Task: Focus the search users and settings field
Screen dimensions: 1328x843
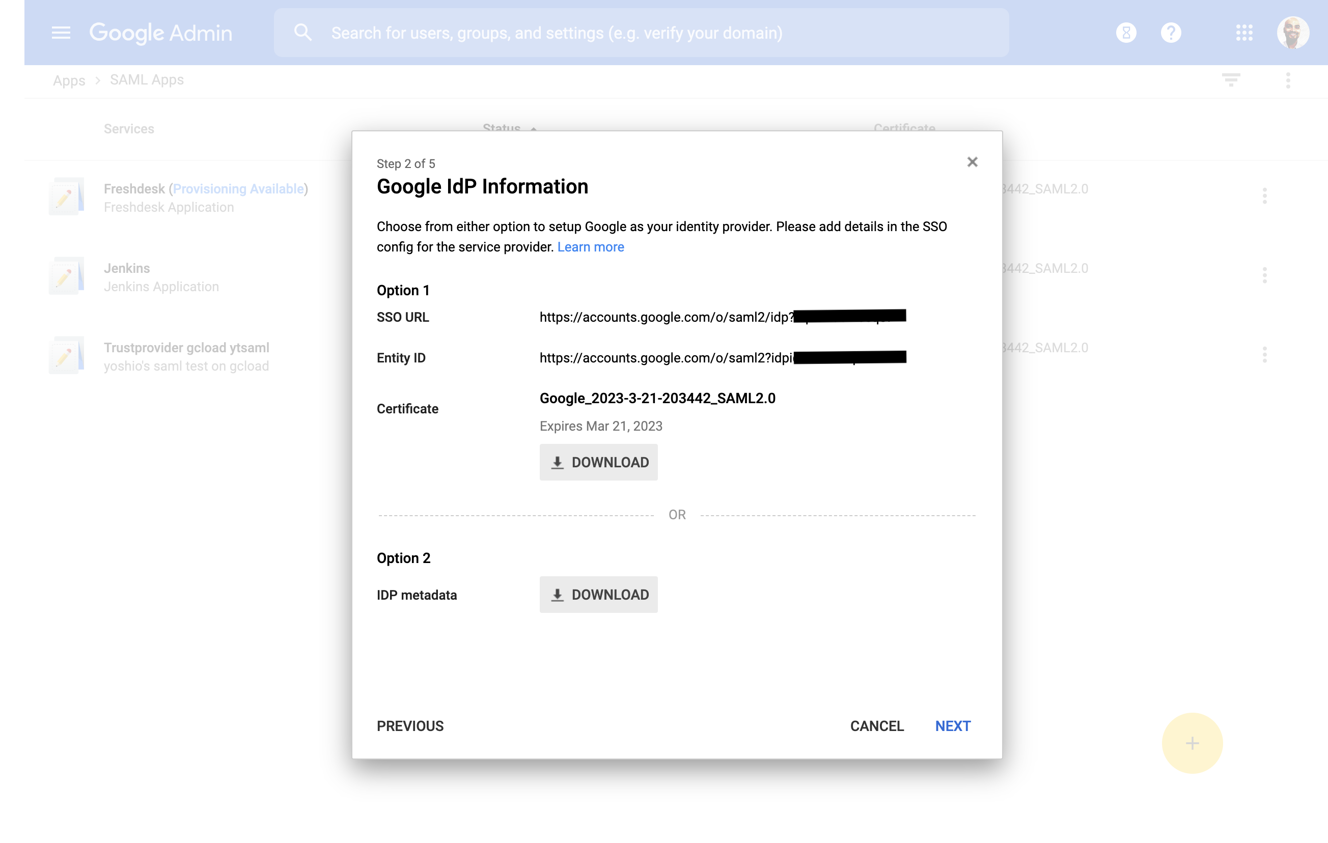Action: pyautogui.click(x=642, y=33)
